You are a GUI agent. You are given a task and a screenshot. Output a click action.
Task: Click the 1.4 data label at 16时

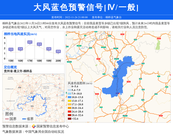pyautogui.click(x=20, y=49)
